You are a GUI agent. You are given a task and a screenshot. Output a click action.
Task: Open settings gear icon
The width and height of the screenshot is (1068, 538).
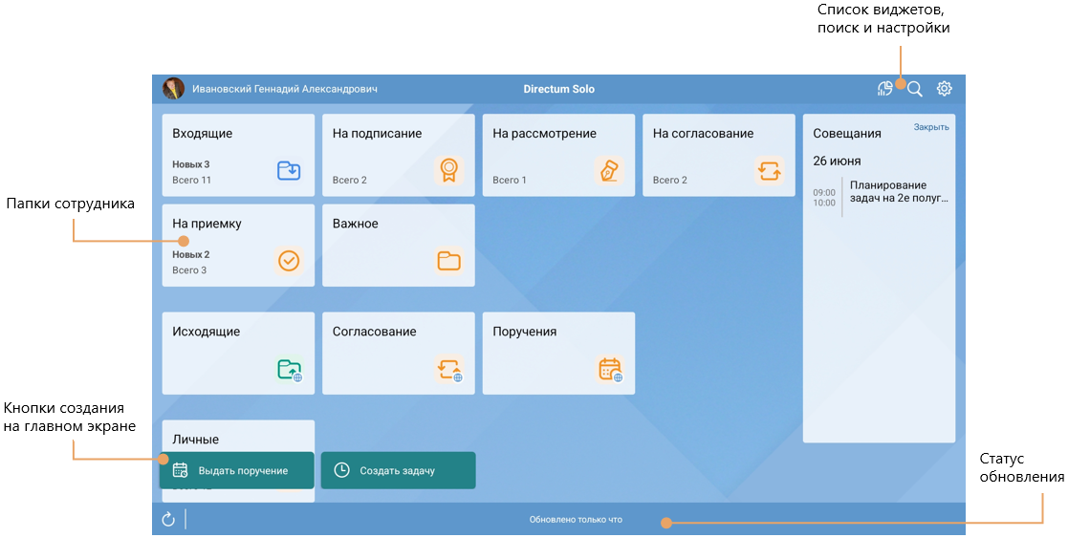[945, 89]
